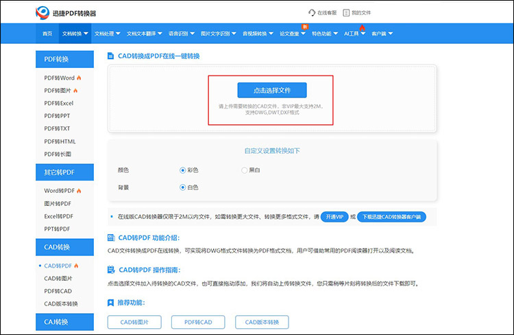The width and height of the screenshot is (514, 335).
Task: Open CAD转换 sidebar section header
Action: [64, 247]
